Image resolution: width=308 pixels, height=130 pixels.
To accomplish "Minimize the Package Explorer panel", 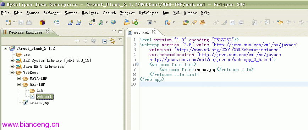I will coord(114,31).
